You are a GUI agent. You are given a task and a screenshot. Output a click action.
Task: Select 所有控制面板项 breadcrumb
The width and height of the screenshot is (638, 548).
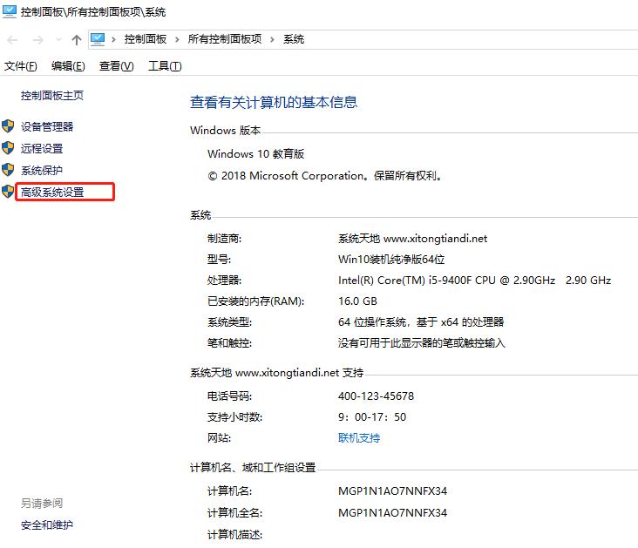pos(225,39)
